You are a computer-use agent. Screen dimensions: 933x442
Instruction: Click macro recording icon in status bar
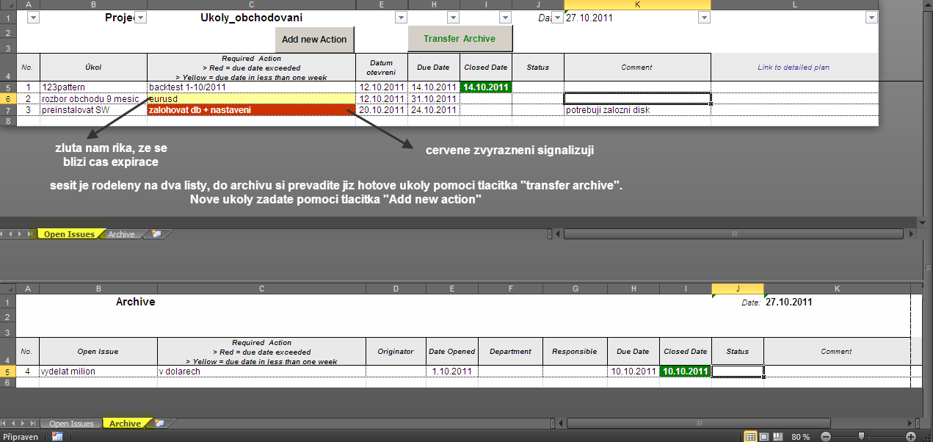57,436
